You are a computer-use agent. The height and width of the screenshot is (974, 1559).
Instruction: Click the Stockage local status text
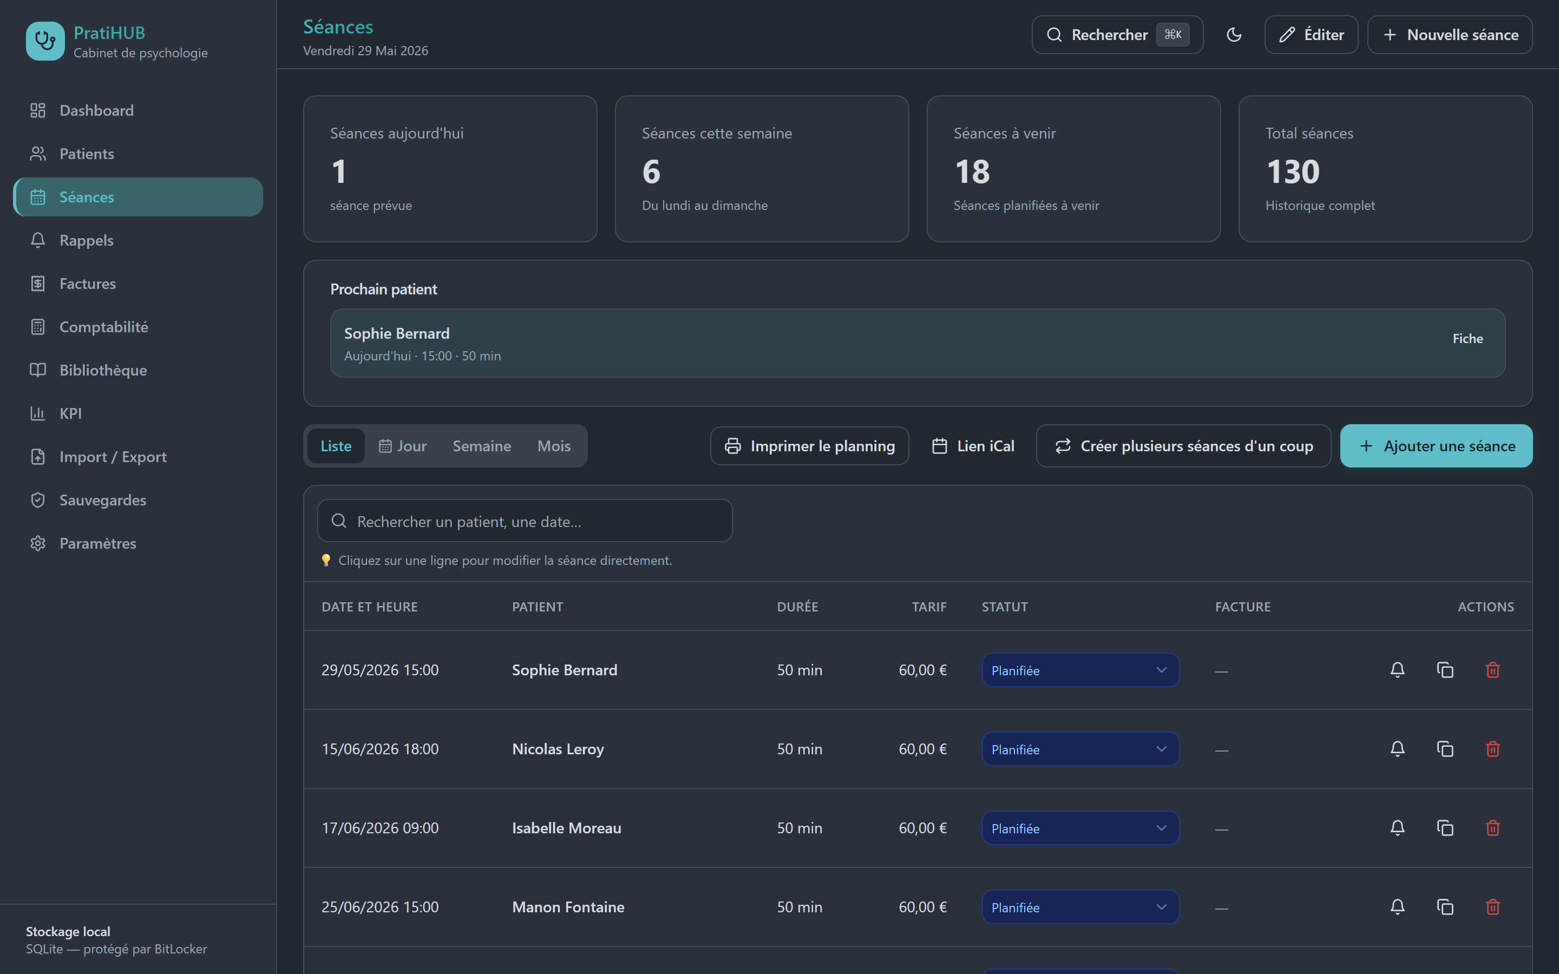(x=68, y=931)
